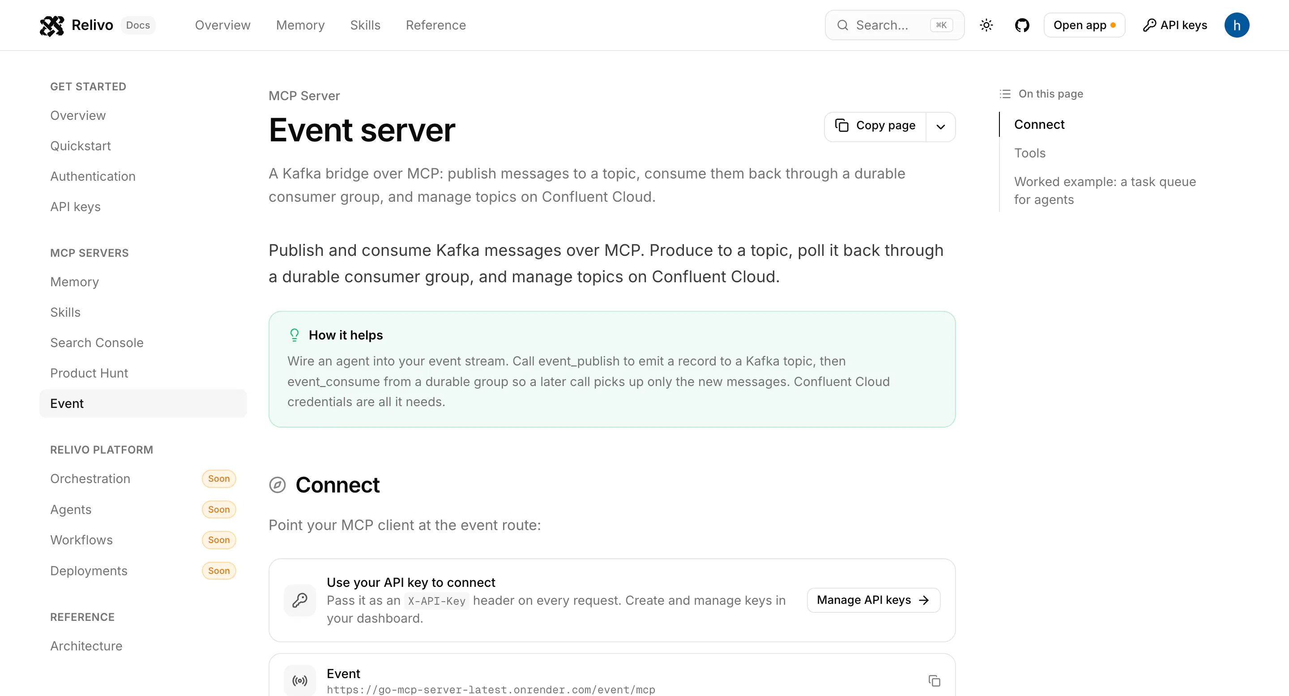Expand the Copy page dropdown chevron
Image resolution: width=1289 pixels, height=696 pixels.
(x=940, y=127)
